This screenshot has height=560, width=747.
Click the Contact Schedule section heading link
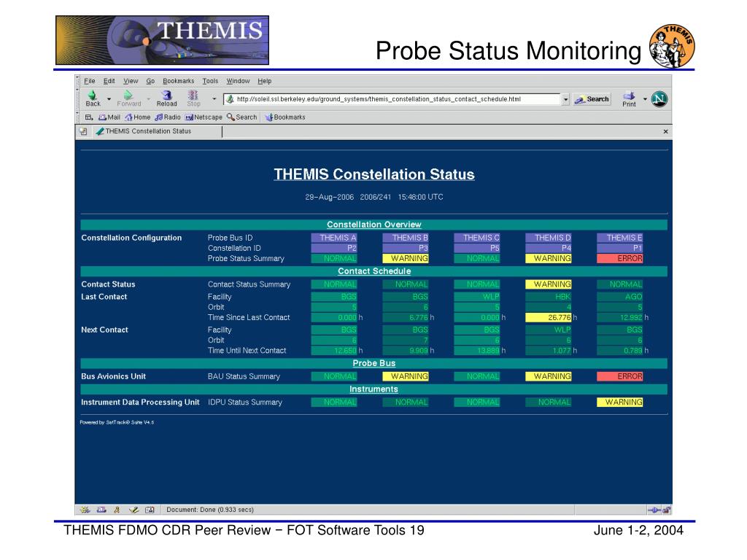(373, 271)
